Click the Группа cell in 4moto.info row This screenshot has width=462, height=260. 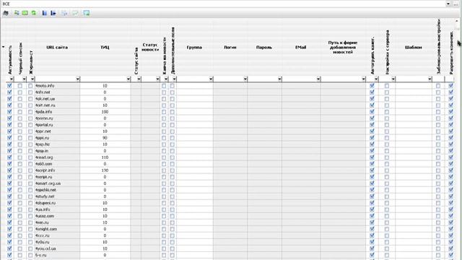click(195, 86)
